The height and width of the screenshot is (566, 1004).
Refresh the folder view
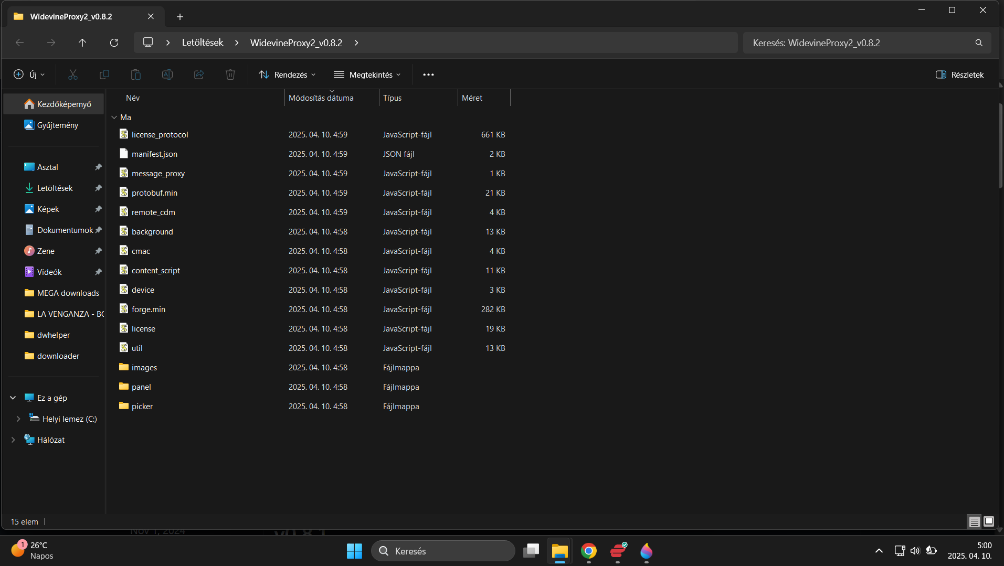coord(114,42)
